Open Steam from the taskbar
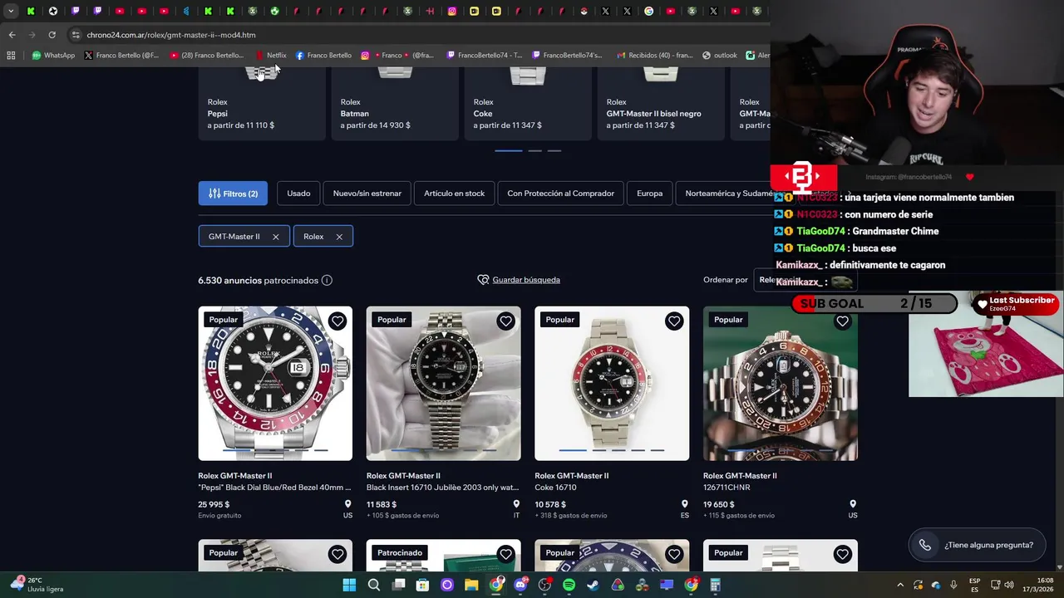This screenshot has height=598, width=1064. point(593,585)
